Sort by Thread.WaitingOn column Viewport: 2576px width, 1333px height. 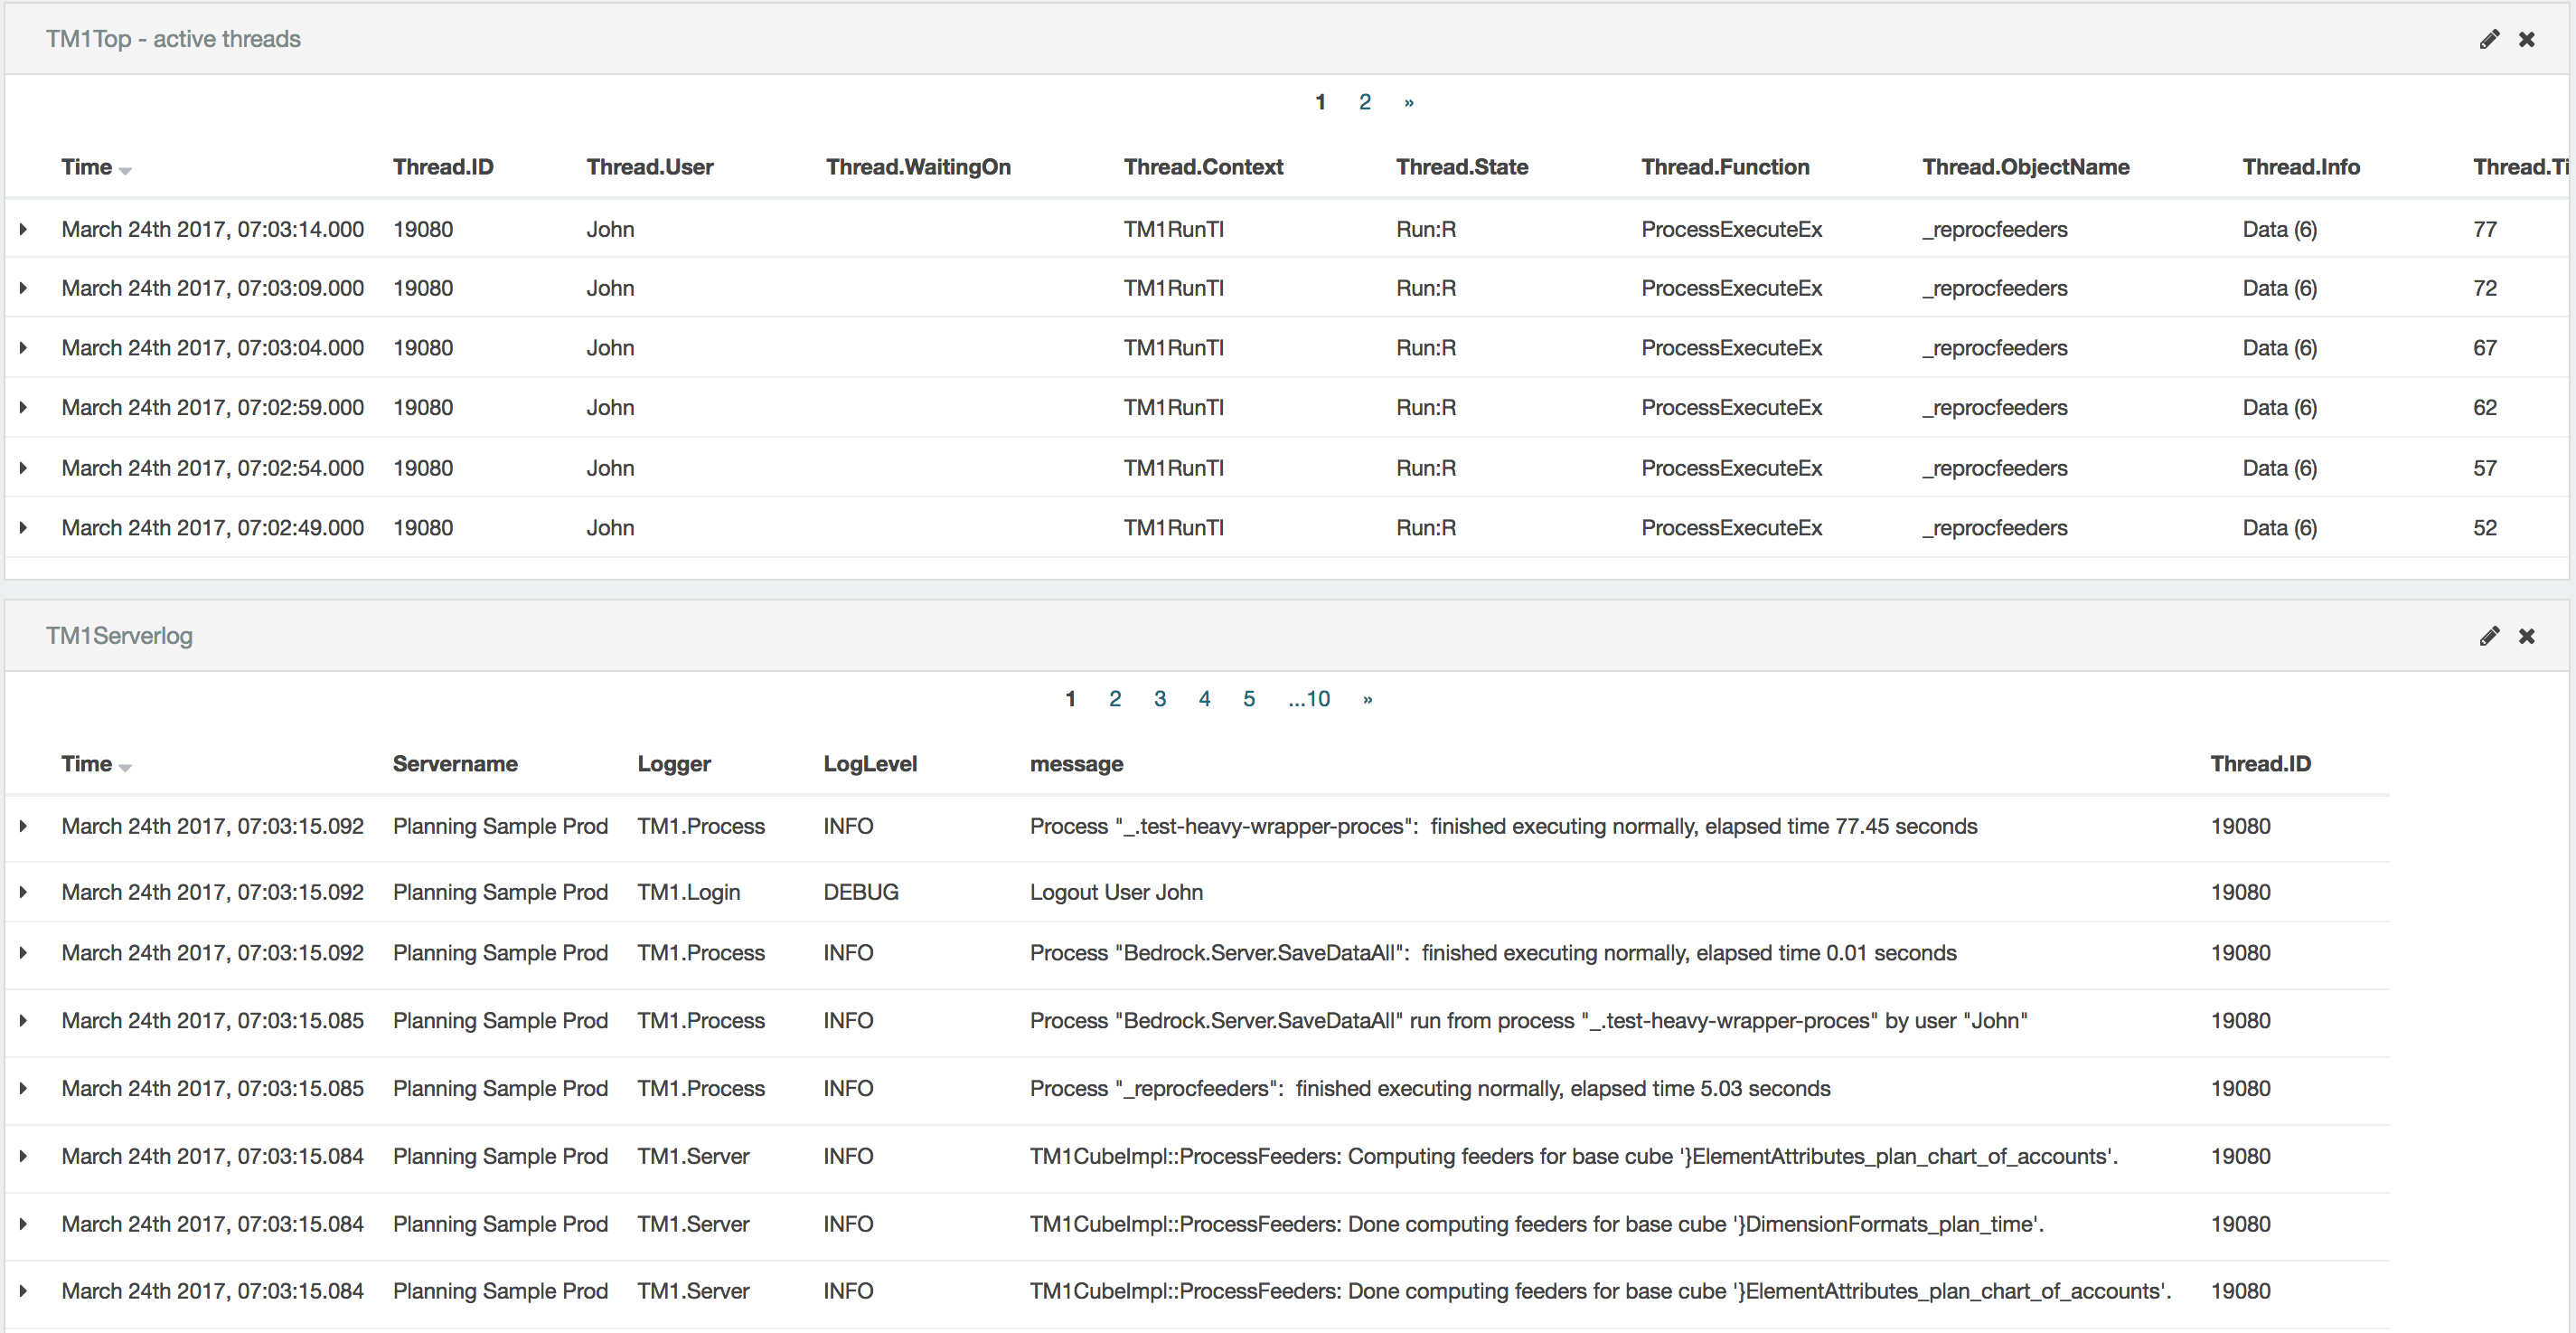point(918,166)
